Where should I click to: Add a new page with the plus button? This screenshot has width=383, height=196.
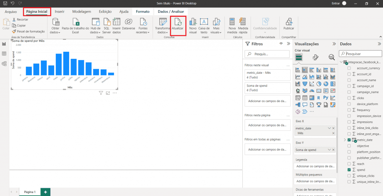click(45, 192)
